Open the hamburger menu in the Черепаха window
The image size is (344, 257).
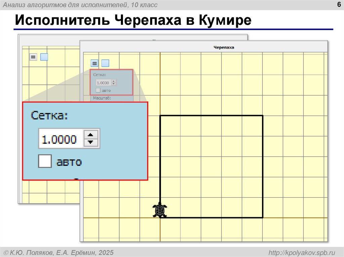click(x=94, y=63)
